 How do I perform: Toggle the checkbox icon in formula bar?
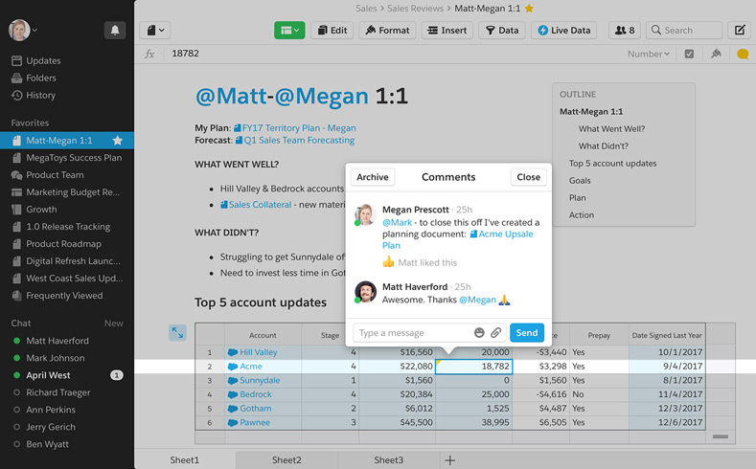689,54
